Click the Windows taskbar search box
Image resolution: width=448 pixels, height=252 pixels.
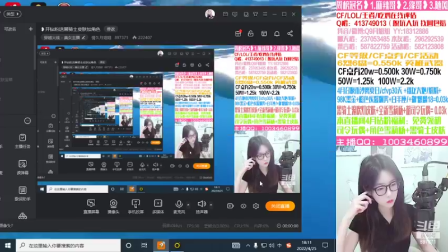tap(68, 245)
